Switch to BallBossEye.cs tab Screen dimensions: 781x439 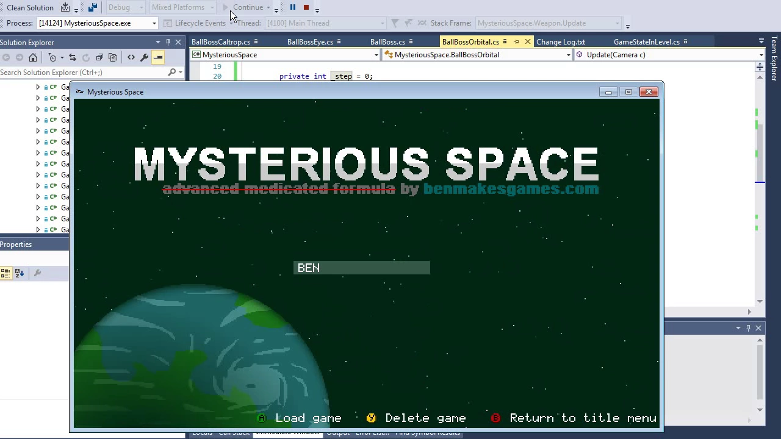(310, 42)
